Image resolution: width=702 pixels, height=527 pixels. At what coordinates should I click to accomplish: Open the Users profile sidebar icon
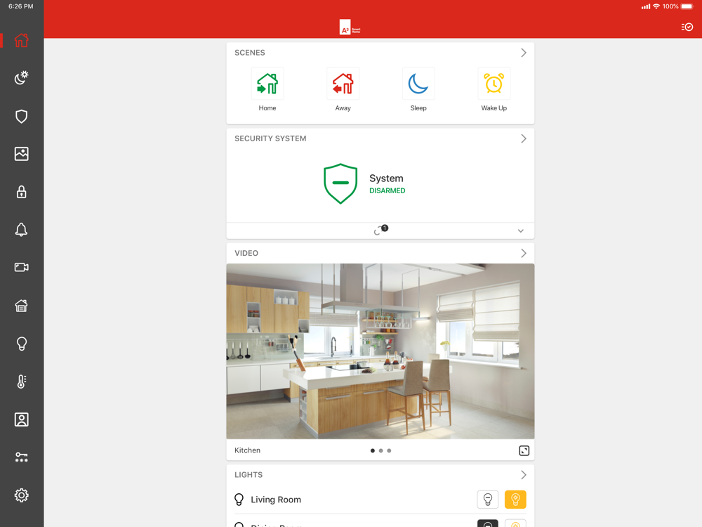[x=22, y=419]
